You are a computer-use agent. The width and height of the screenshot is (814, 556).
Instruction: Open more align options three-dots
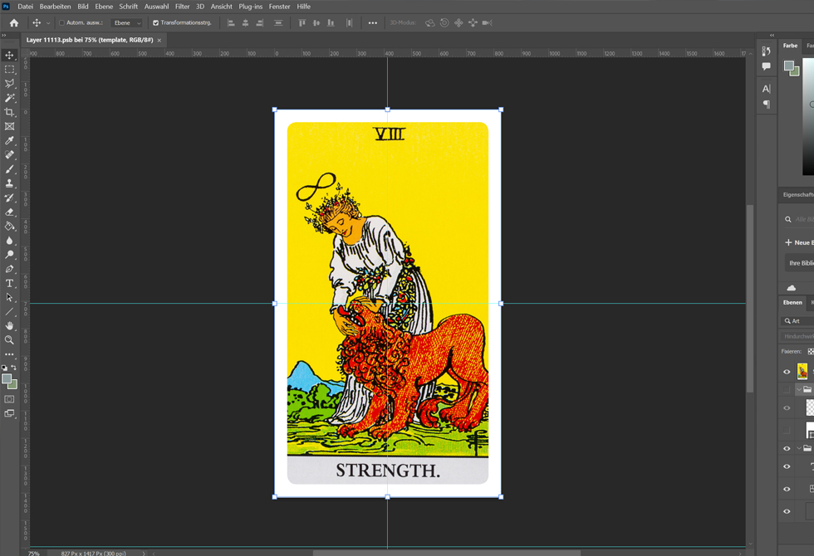pyautogui.click(x=373, y=23)
